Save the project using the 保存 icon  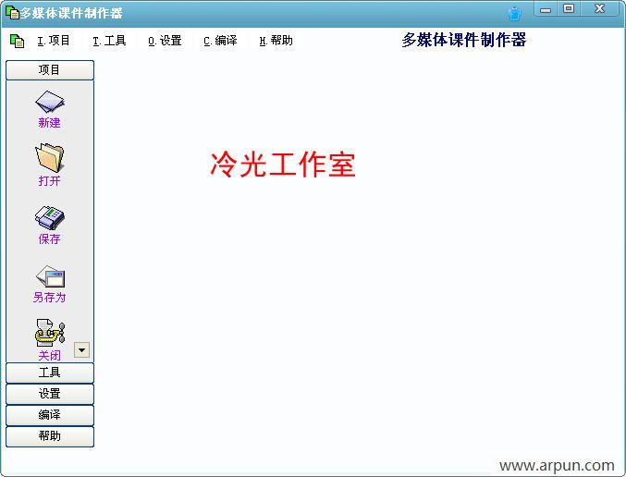50,218
